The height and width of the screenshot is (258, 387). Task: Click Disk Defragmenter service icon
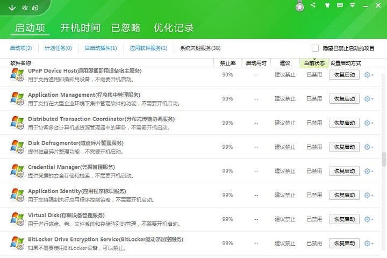point(17,147)
